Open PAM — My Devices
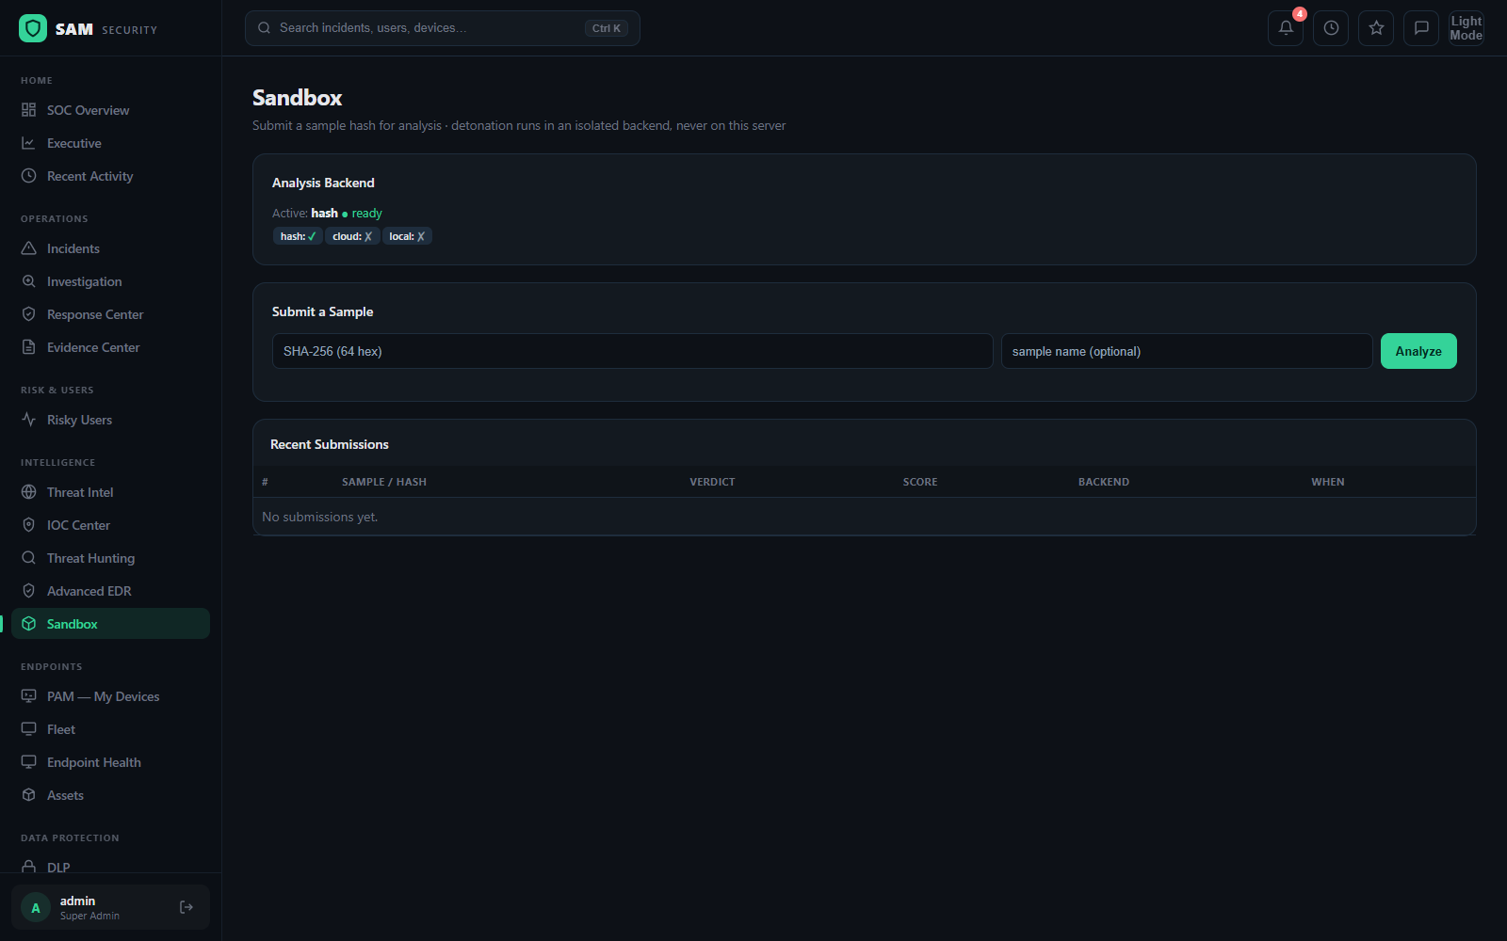 pyautogui.click(x=110, y=696)
